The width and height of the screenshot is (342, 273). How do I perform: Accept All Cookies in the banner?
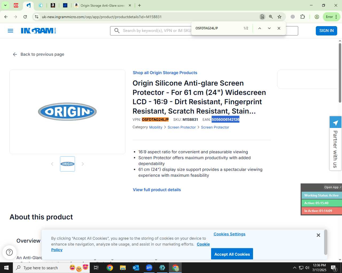coord(232,254)
